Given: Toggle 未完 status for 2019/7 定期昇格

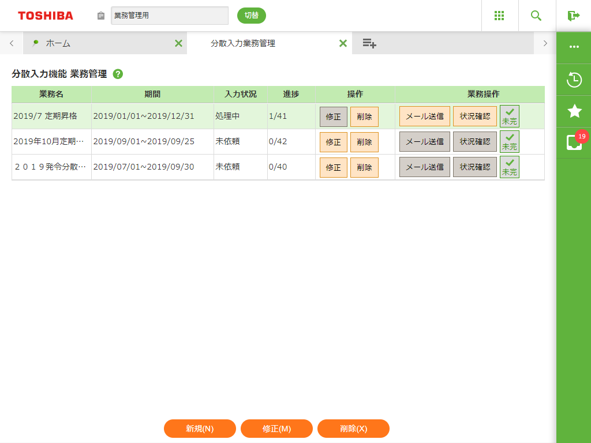Looking at the screenshot, I should pyautogui.click(x=510, y=116).
